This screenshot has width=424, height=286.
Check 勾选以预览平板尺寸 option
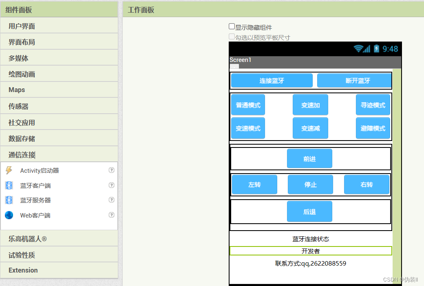pyautogui.click(x=231, y=36)
